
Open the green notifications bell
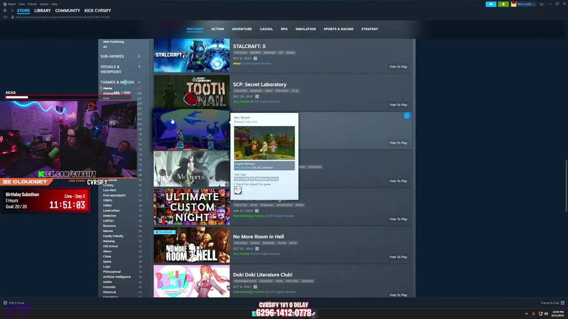pos(503,4)
